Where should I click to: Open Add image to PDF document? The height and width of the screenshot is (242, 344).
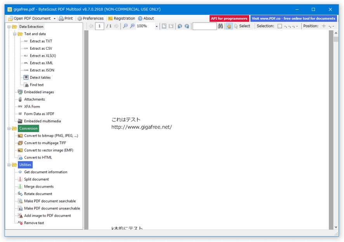click(47, 216)
